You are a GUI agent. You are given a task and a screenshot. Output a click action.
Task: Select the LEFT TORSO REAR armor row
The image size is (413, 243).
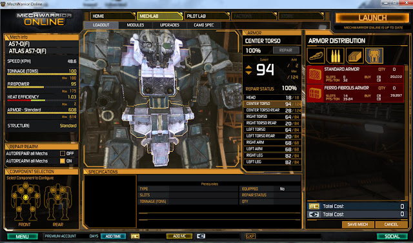point(272,136)
